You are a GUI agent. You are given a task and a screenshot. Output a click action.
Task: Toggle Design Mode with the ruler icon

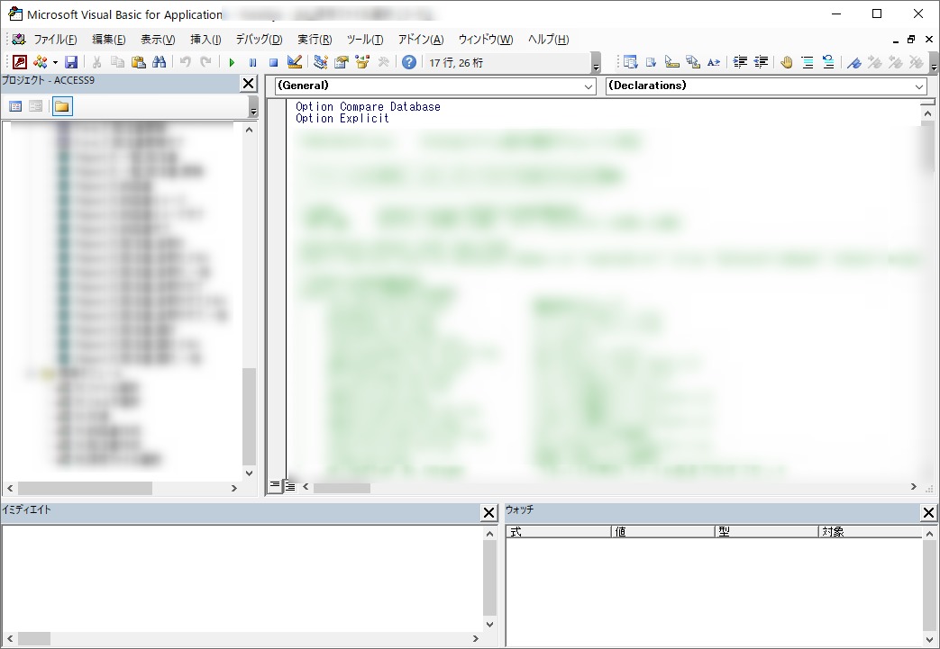294,62
